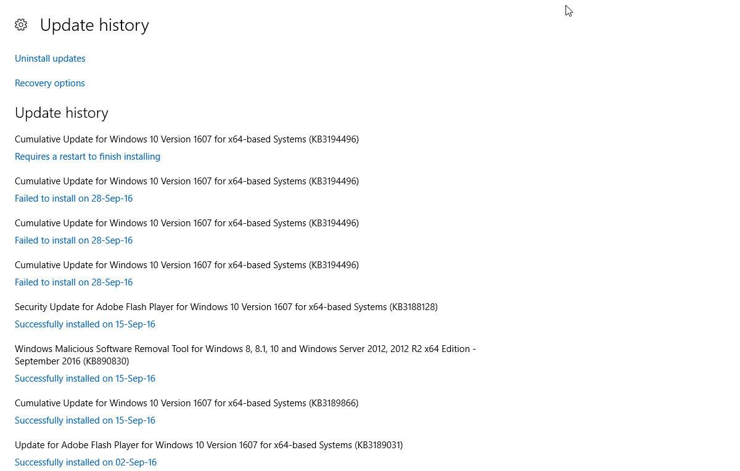
Task: Open install status under KB3188128 Flash Player update
Action: pos(85,324)
